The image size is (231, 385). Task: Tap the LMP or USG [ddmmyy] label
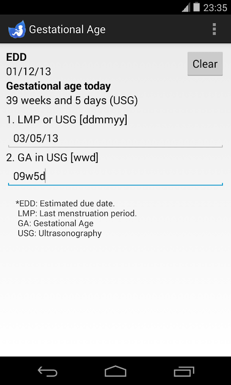point(67,120)
